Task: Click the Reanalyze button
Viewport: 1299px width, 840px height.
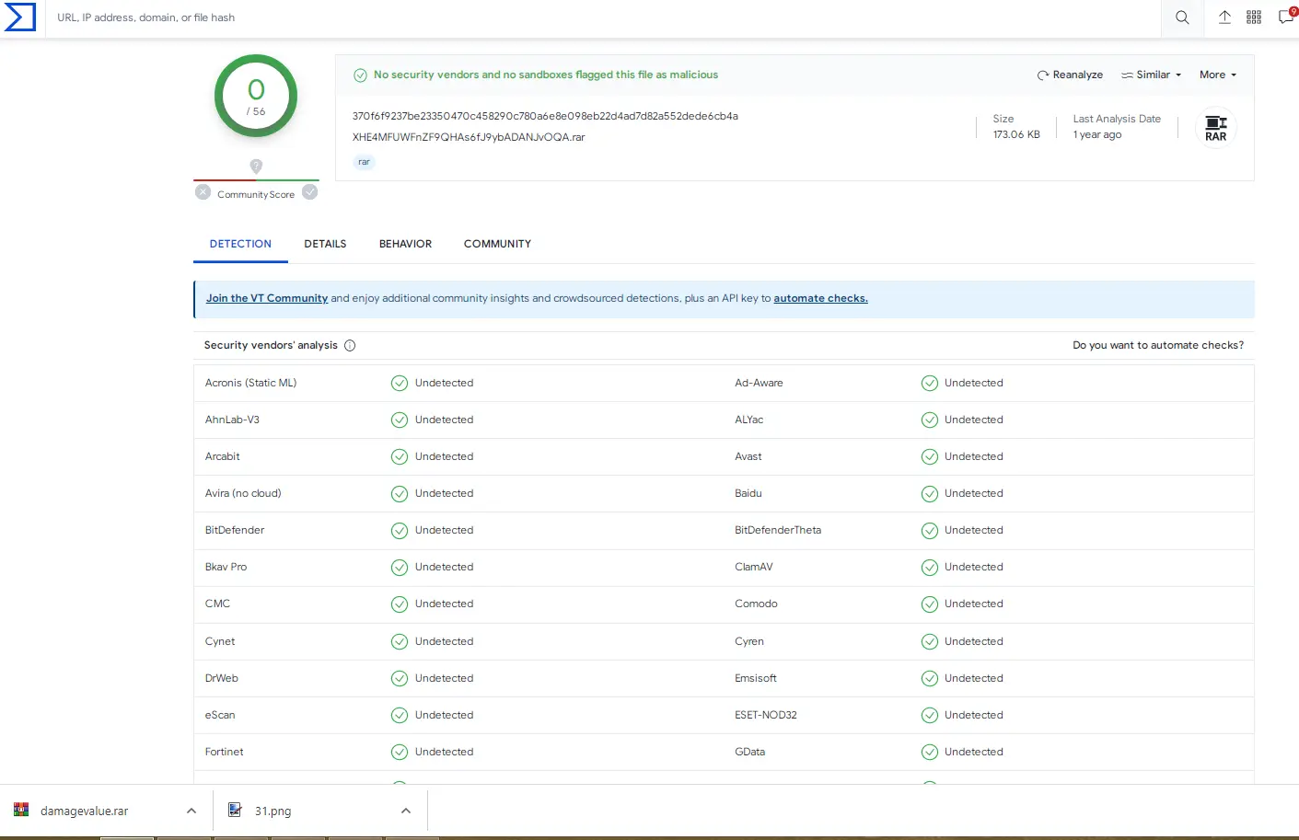Action: click(1070, 75)
